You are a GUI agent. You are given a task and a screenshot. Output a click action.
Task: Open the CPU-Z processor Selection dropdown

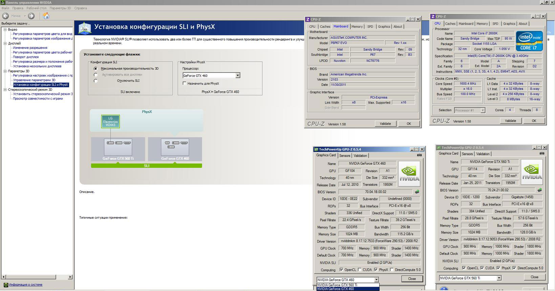click(483, 110)
